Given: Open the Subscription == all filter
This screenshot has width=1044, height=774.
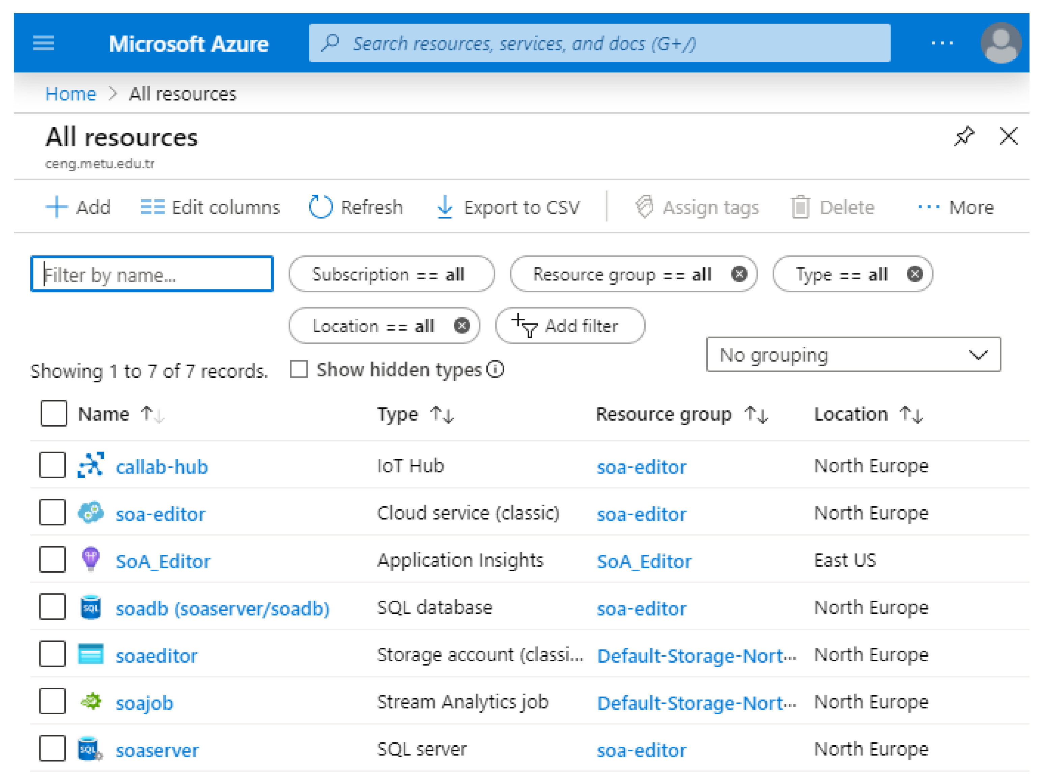Looking at the screenshot, I should [x=392, y=274].
